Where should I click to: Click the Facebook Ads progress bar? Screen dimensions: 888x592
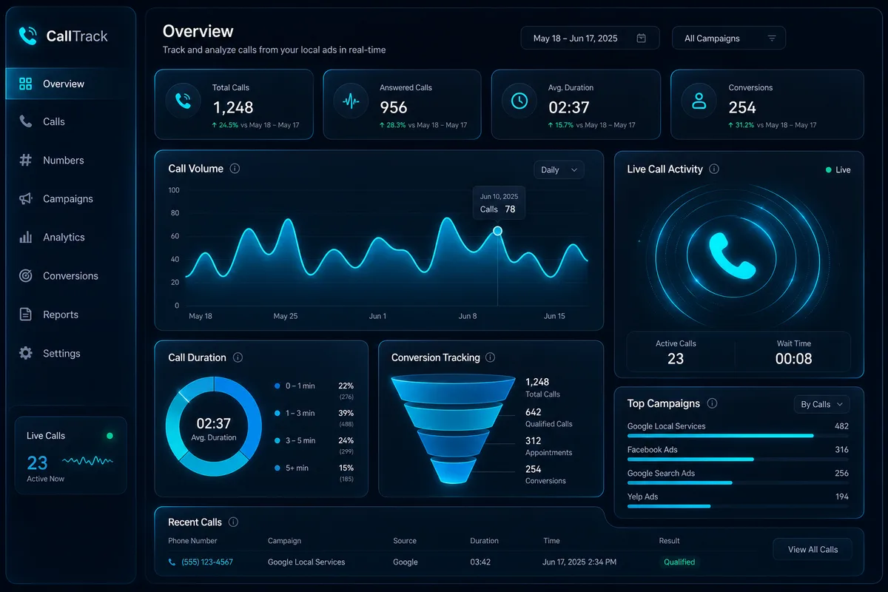click(x=738, y=460)
